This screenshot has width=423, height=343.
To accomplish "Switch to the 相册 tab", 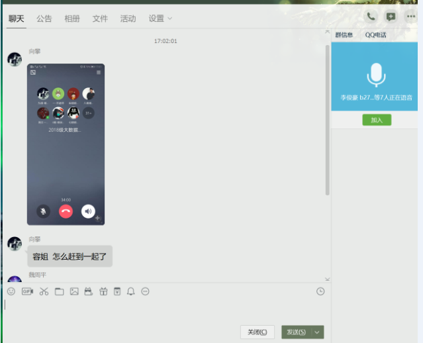I will point(72,19).
